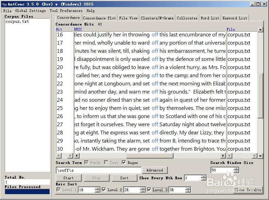Select hit 16 'throwing off this last encumbrance'
This screenshot has height=200, width=269.
click(150, 35)
